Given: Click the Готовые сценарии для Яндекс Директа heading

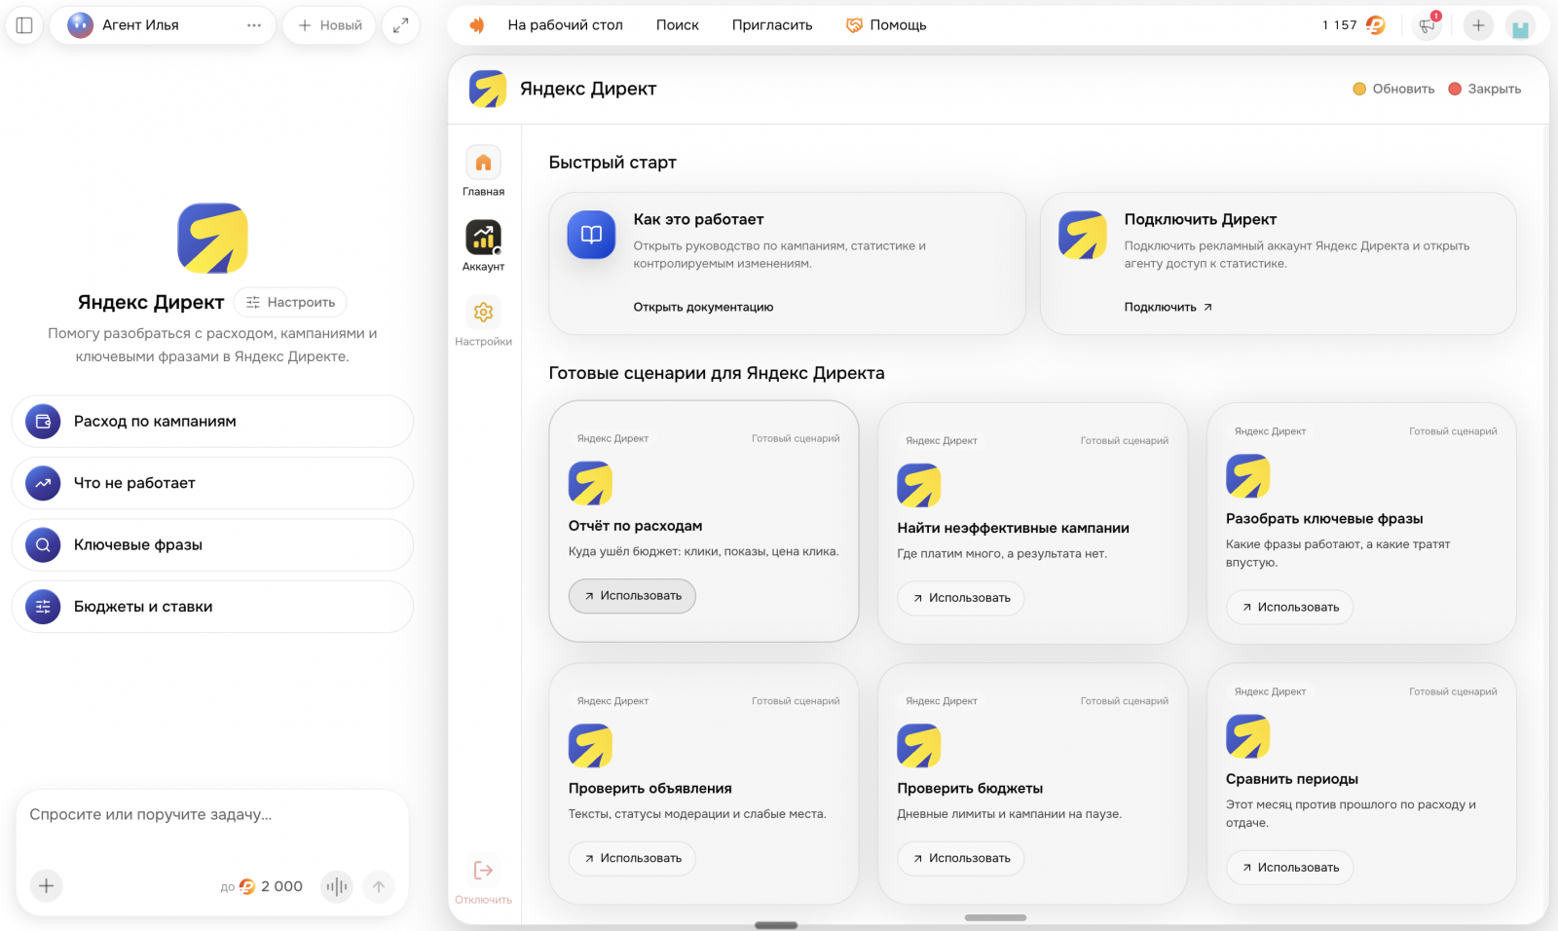Looking at the screenshot, I should coord(717,373).
